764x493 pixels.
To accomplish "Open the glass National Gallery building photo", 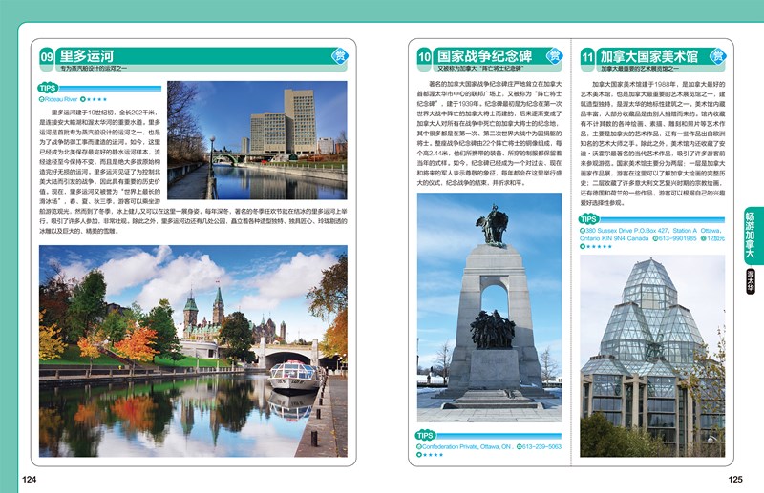I will (x=652, y=356).
